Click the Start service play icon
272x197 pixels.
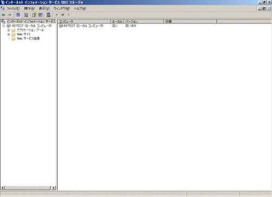tap(57, 15)
